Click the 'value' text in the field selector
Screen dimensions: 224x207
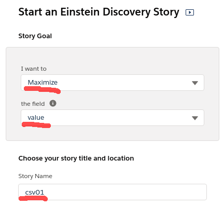(x=36, y=118)
